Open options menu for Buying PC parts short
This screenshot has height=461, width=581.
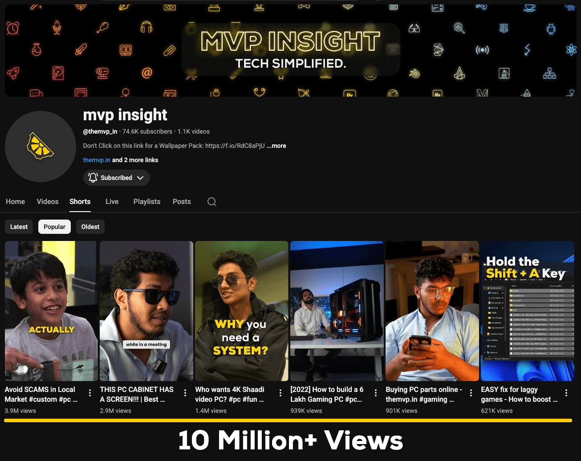[x=471, y=393]
